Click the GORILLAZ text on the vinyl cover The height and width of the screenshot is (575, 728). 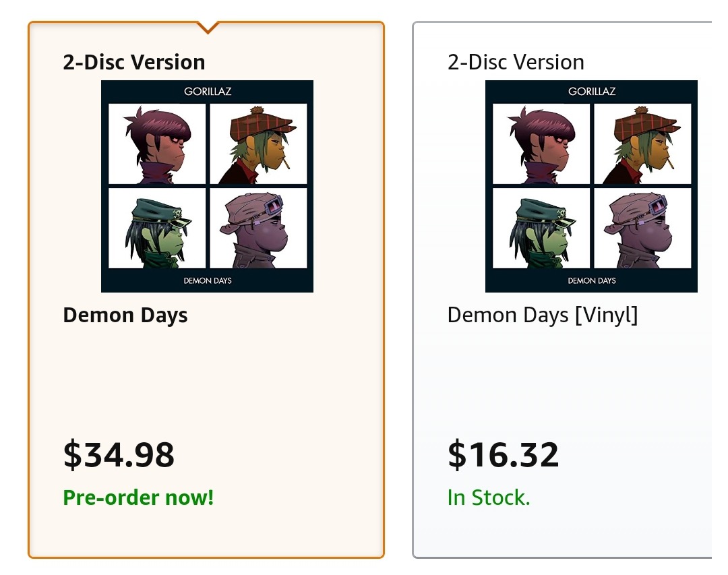(x=592, y=91)
